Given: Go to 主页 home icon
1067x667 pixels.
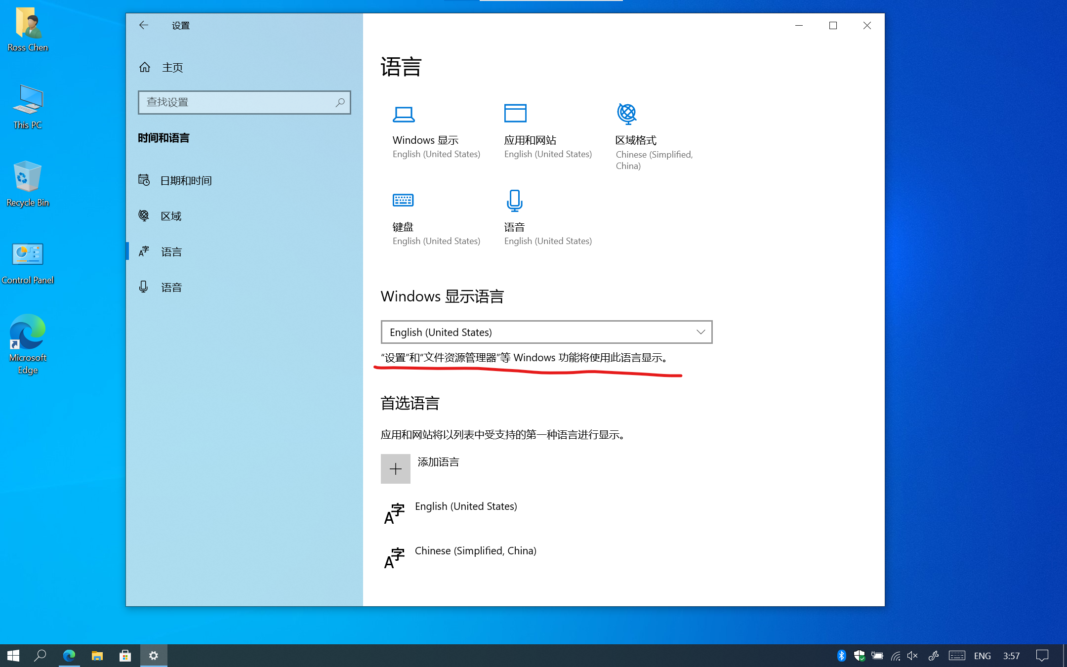Looking at the screenshot, I should pyautogui.click(x=145, y=67).
